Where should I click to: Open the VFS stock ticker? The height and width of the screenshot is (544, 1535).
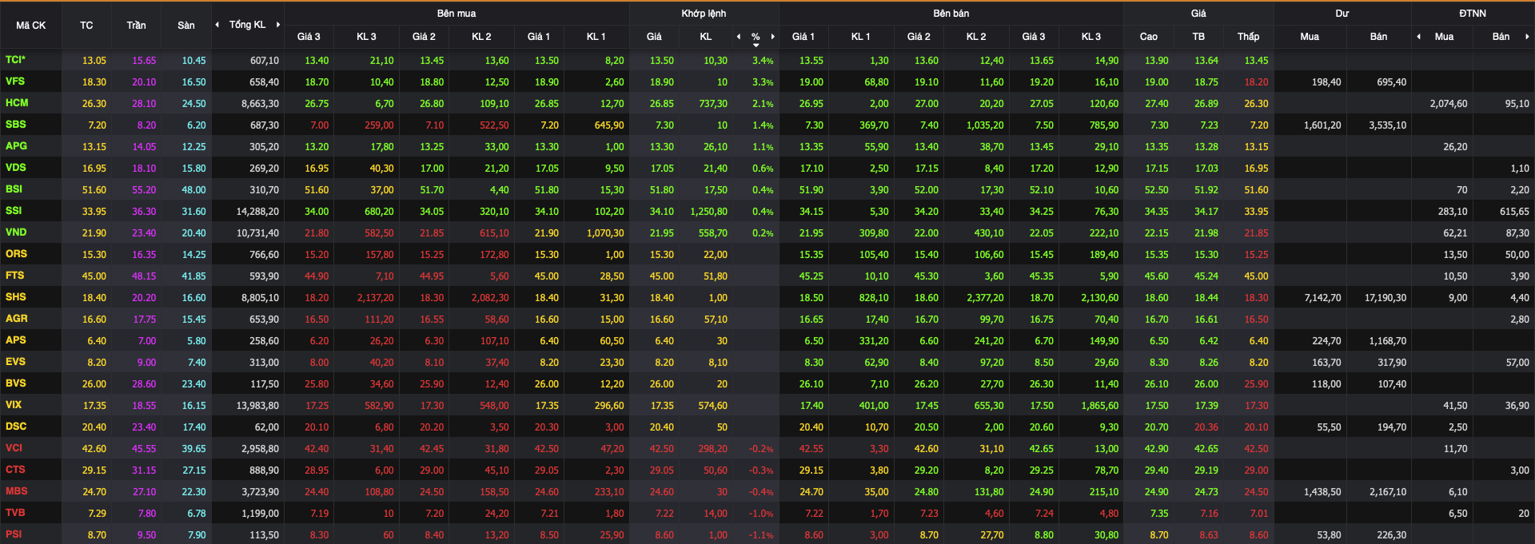click(x=15, y=81)
